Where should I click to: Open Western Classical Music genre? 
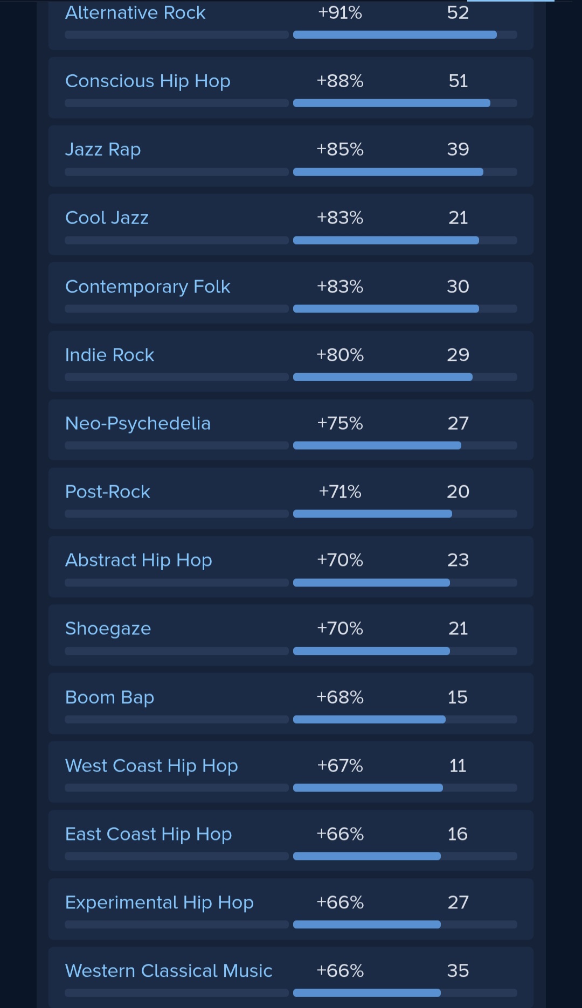point(169,971)
